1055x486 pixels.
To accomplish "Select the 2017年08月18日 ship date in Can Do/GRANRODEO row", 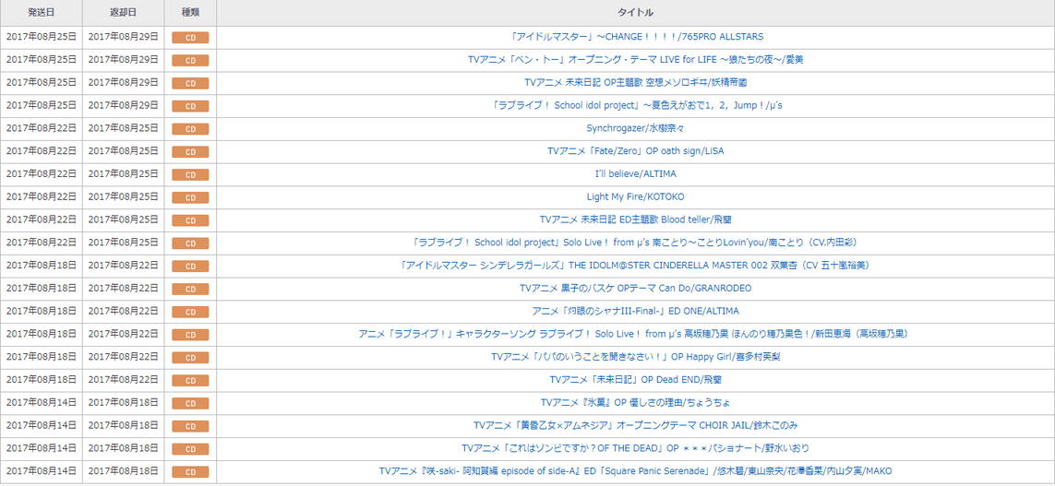I will tap(41, 288).
